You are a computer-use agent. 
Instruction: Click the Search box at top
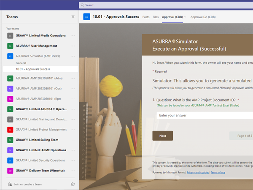(166, 5)
